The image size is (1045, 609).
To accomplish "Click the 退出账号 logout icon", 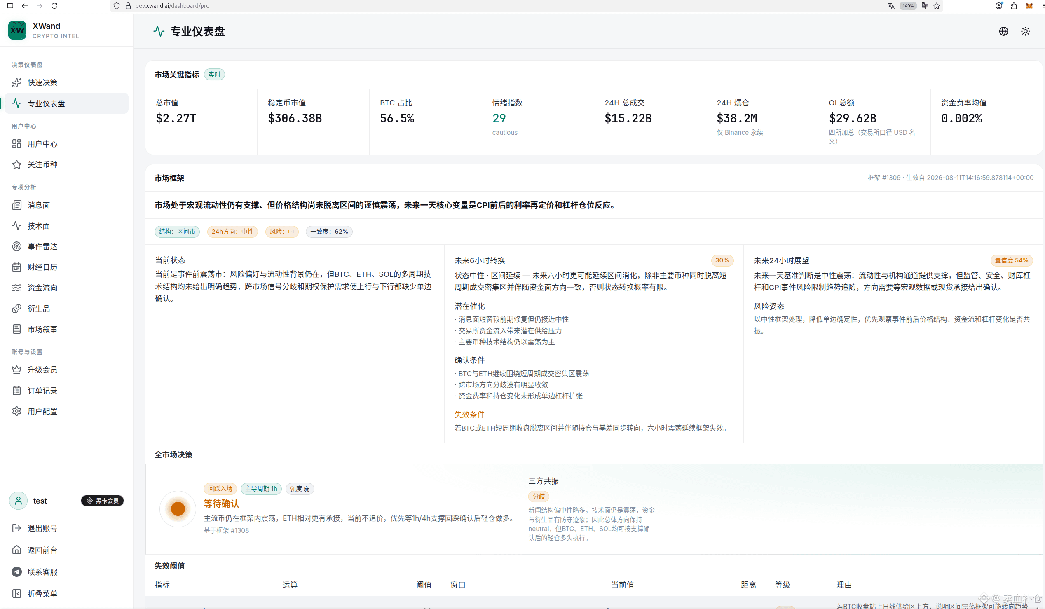I will tap(16, 528).
